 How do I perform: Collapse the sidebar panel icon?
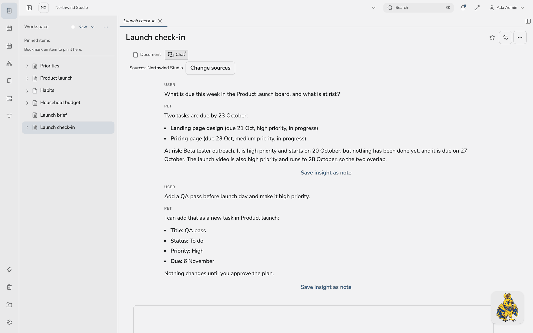tap(29, 8)
